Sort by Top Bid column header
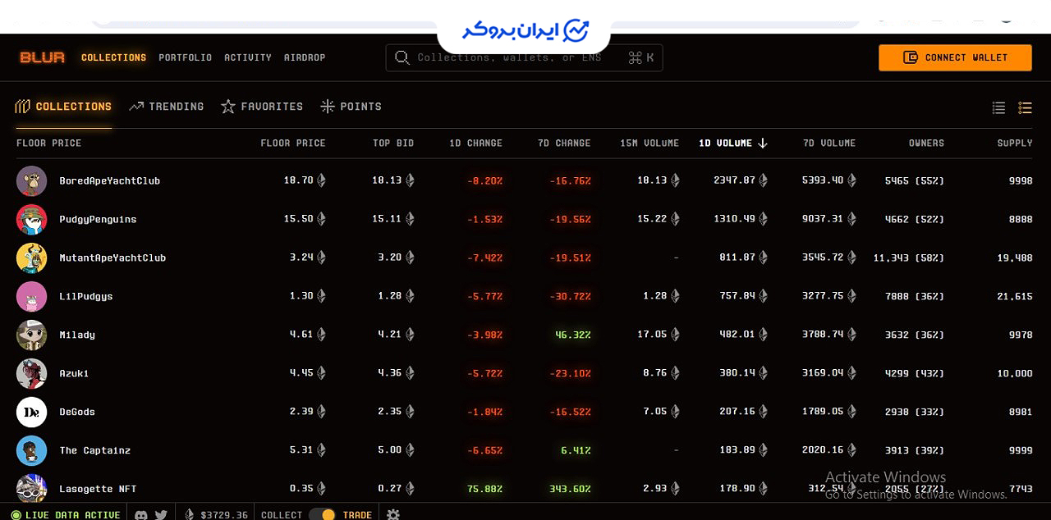This screenshot has width=1051, height=520. click(x=393, y=143)
